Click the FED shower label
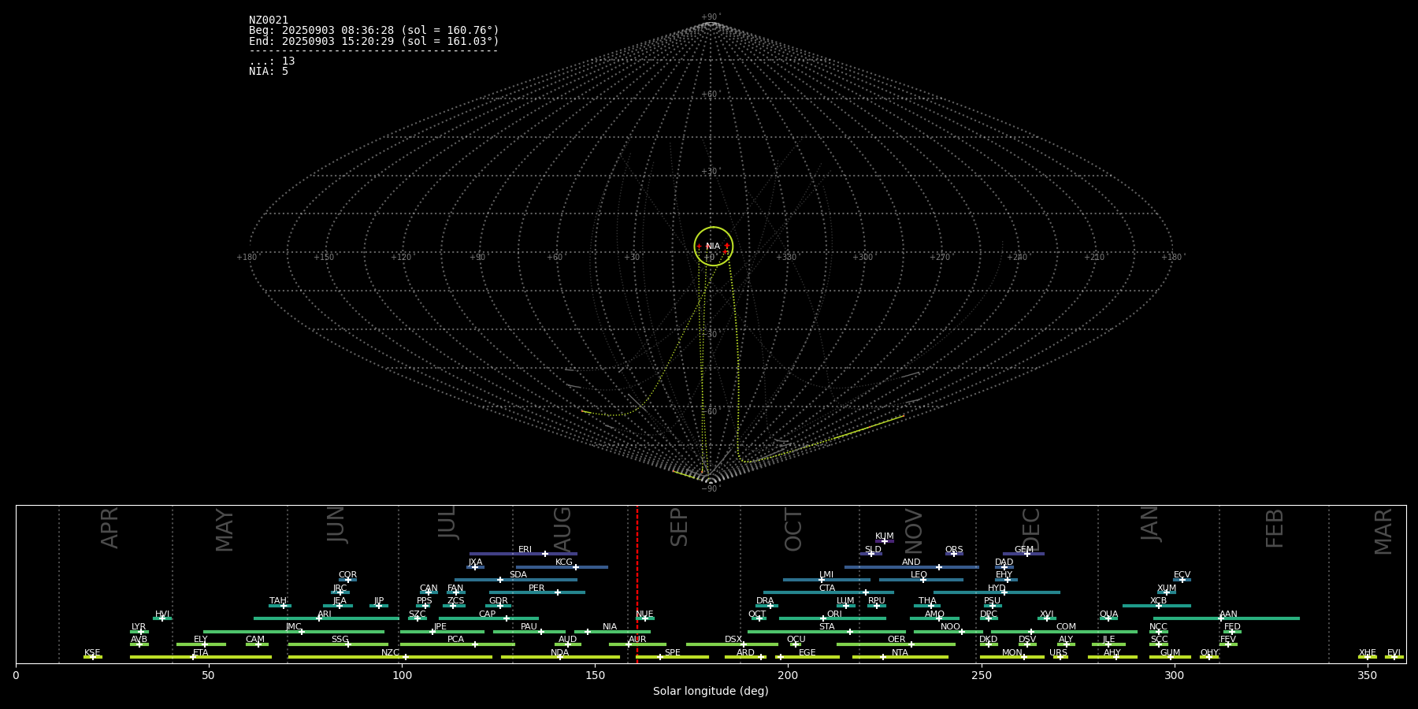This screenshot has width=1418, height=709. coord(1232,627)
